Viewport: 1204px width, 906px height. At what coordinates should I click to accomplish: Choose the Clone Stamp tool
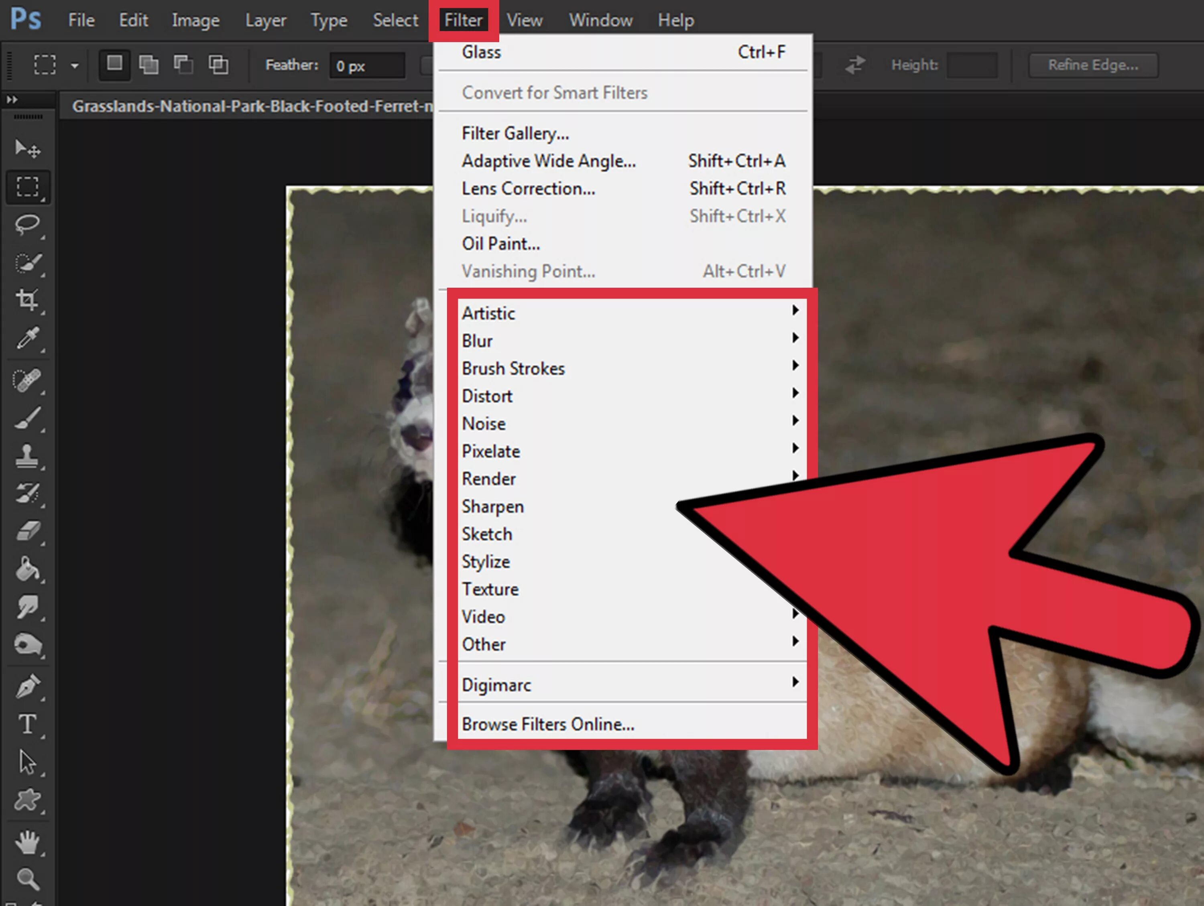(x=27, y=456)
